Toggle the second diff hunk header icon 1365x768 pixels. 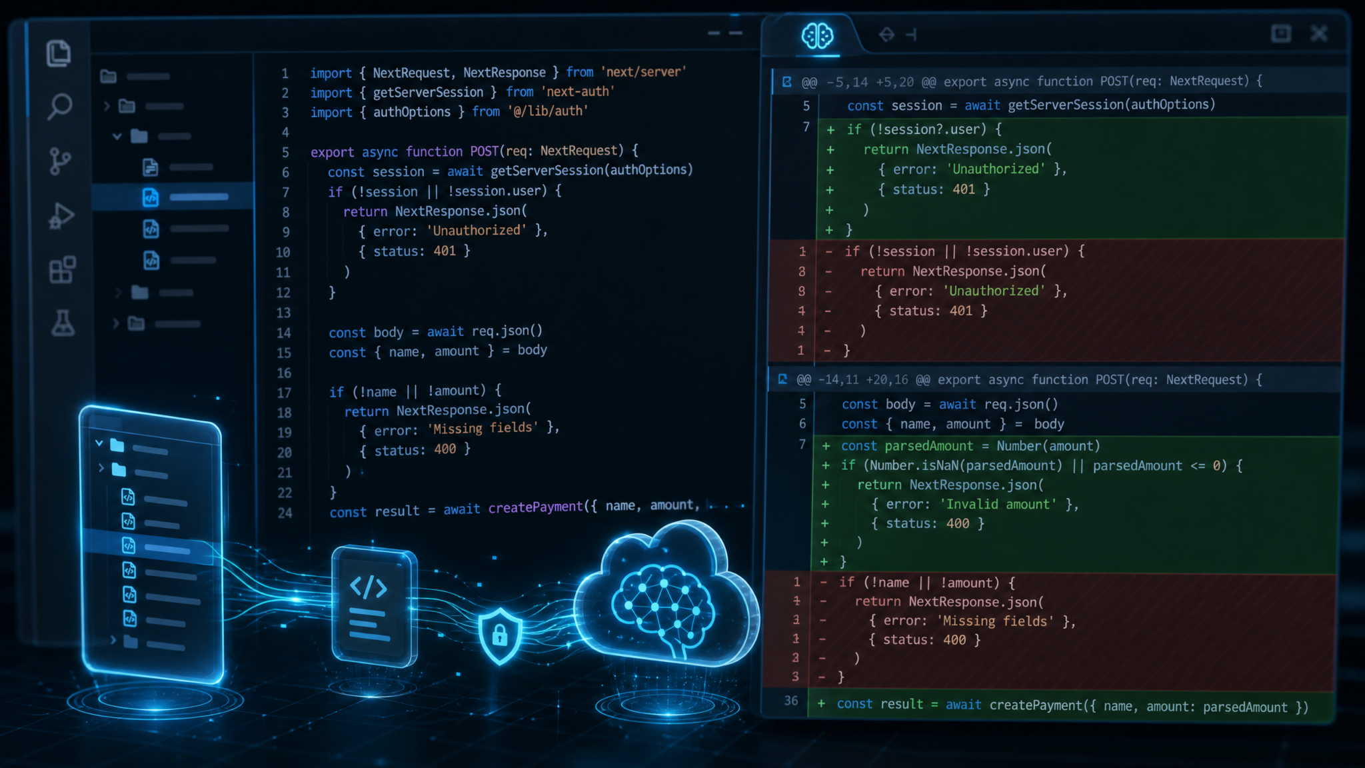click(x=782, y=379)
